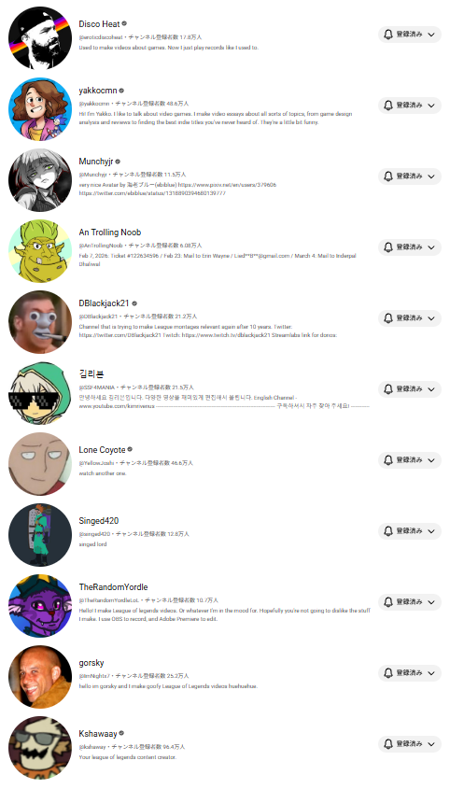Open the yakkocmn cartoon avatar

pyautogui.click(x=40, y=108)
